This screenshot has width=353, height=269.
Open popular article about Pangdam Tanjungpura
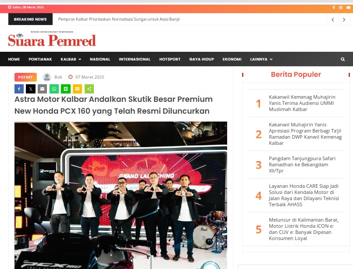point(302,165)
